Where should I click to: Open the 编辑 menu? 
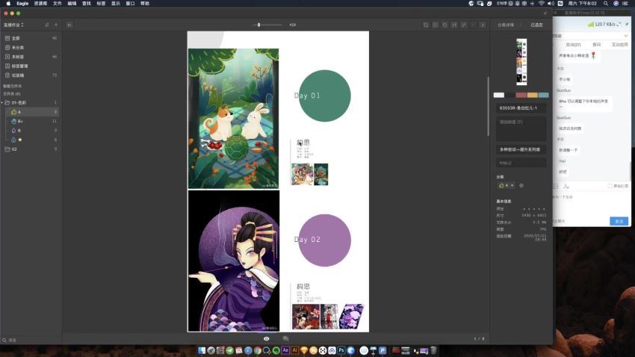pyautogui.click(x=72, y=3)
